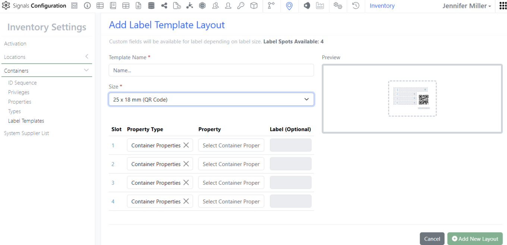The height and width of the screenshot is (245, 507).
Task: Open the key icon in toolbar
Action: coord(241,6)
